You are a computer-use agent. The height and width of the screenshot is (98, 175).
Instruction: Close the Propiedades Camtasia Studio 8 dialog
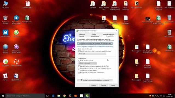117,31
